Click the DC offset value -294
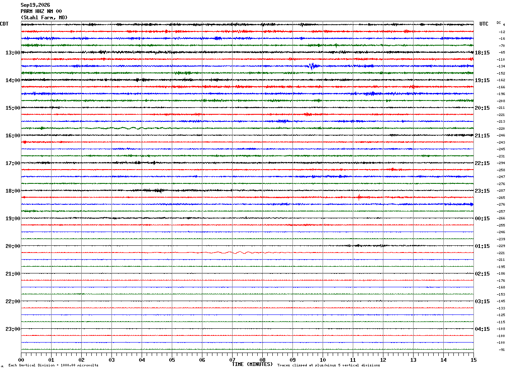Screen dimensions: 507x371 coord(501,163)
